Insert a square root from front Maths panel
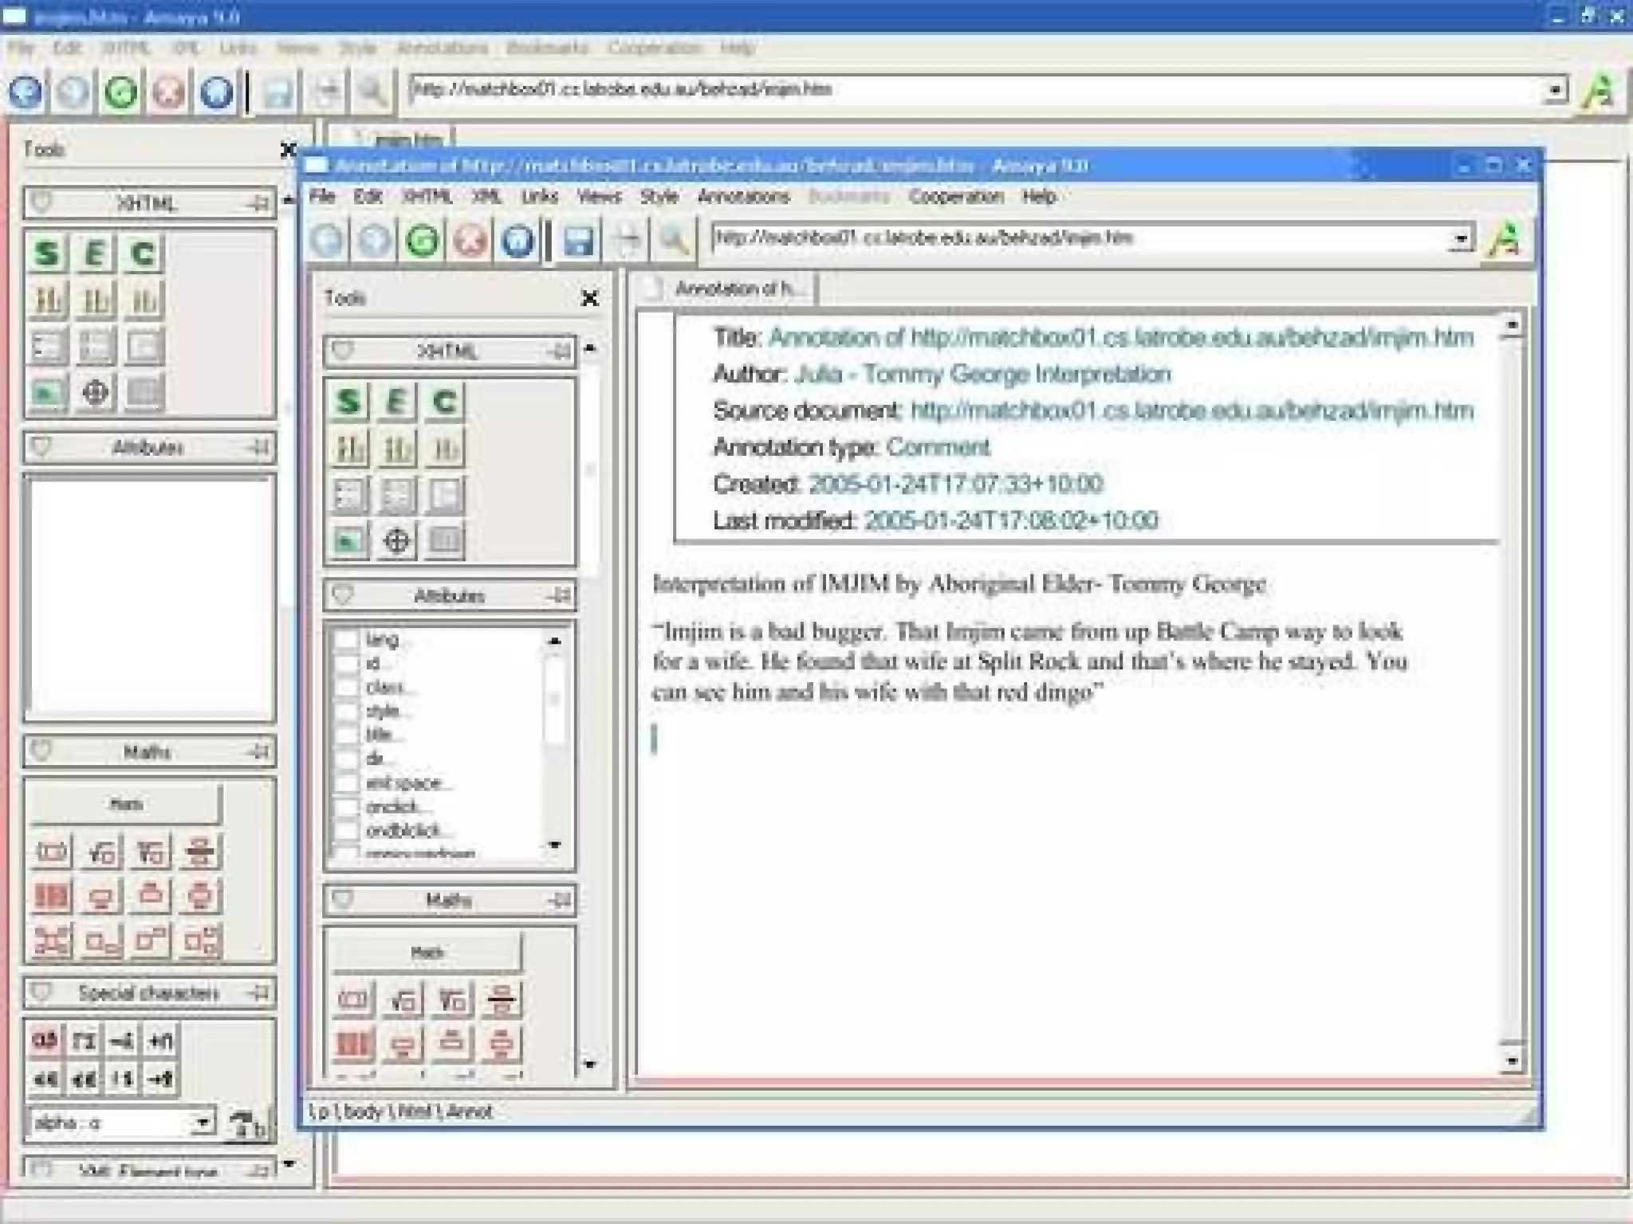The height and width of the screenshot is (1224, 1633). coord(403,999)
